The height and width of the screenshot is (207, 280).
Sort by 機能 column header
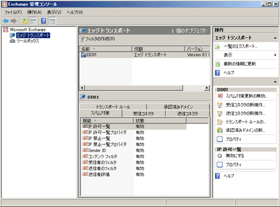107,121
